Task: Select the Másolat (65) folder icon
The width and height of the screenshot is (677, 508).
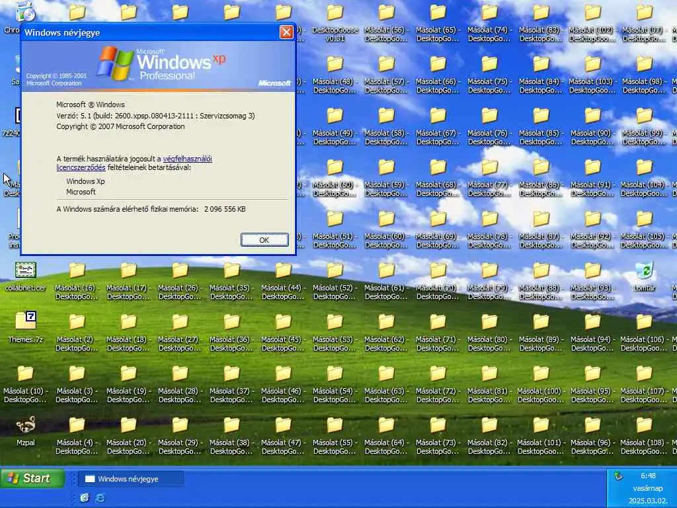Action: 438,13
